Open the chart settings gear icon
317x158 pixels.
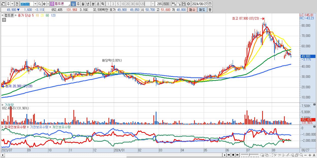tap(188, 4)
